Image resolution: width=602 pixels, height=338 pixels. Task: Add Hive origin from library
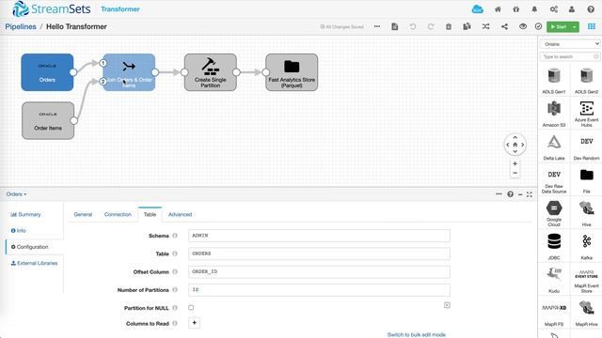pyautogui.click(x=586, y=214)
